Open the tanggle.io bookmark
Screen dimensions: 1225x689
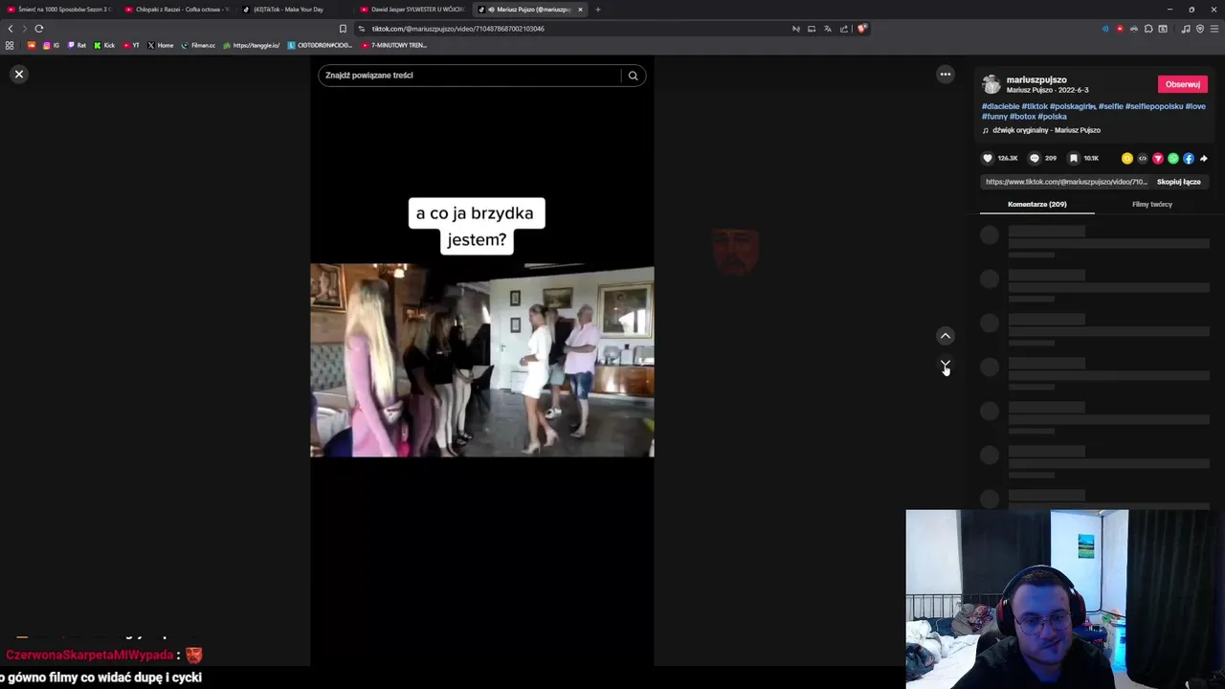tap(252, 45)
